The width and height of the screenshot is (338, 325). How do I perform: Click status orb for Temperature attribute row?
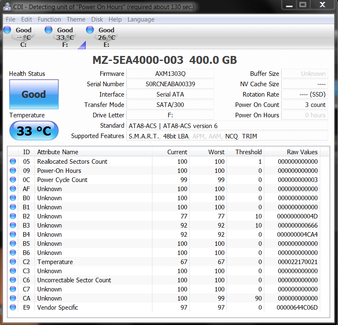tap(13, 262)
